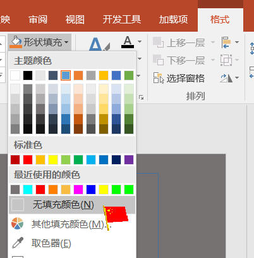Switch to the 格式 ribbon tab

[x=220, y=20]
